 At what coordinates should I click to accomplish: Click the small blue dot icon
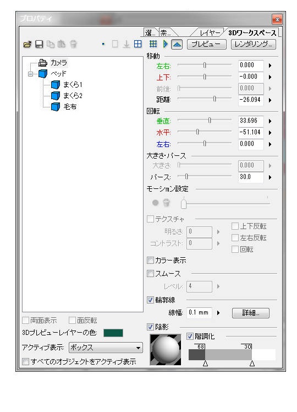point(103,44)
